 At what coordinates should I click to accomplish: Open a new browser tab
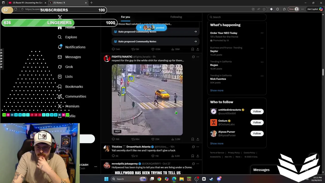[91, 3]
